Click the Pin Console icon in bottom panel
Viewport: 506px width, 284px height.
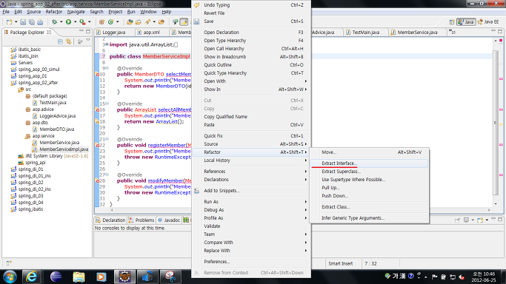[x=457, y=220]
